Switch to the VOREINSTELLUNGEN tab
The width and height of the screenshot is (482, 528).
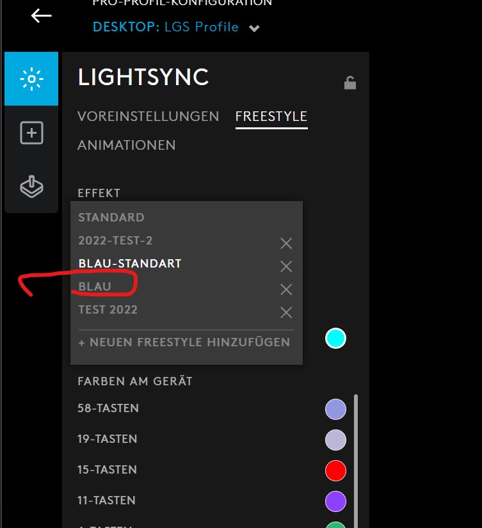(147, 116)
